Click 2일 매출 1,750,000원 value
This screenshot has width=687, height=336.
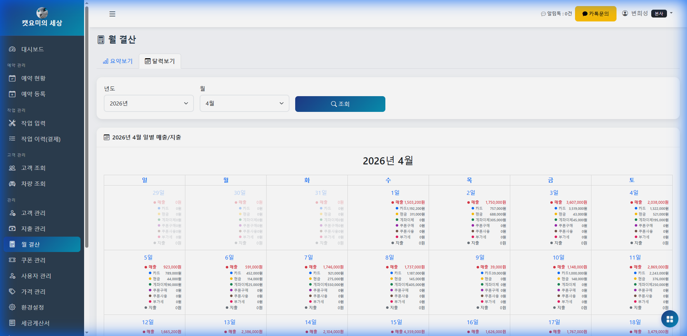click(x=496, y=202)
